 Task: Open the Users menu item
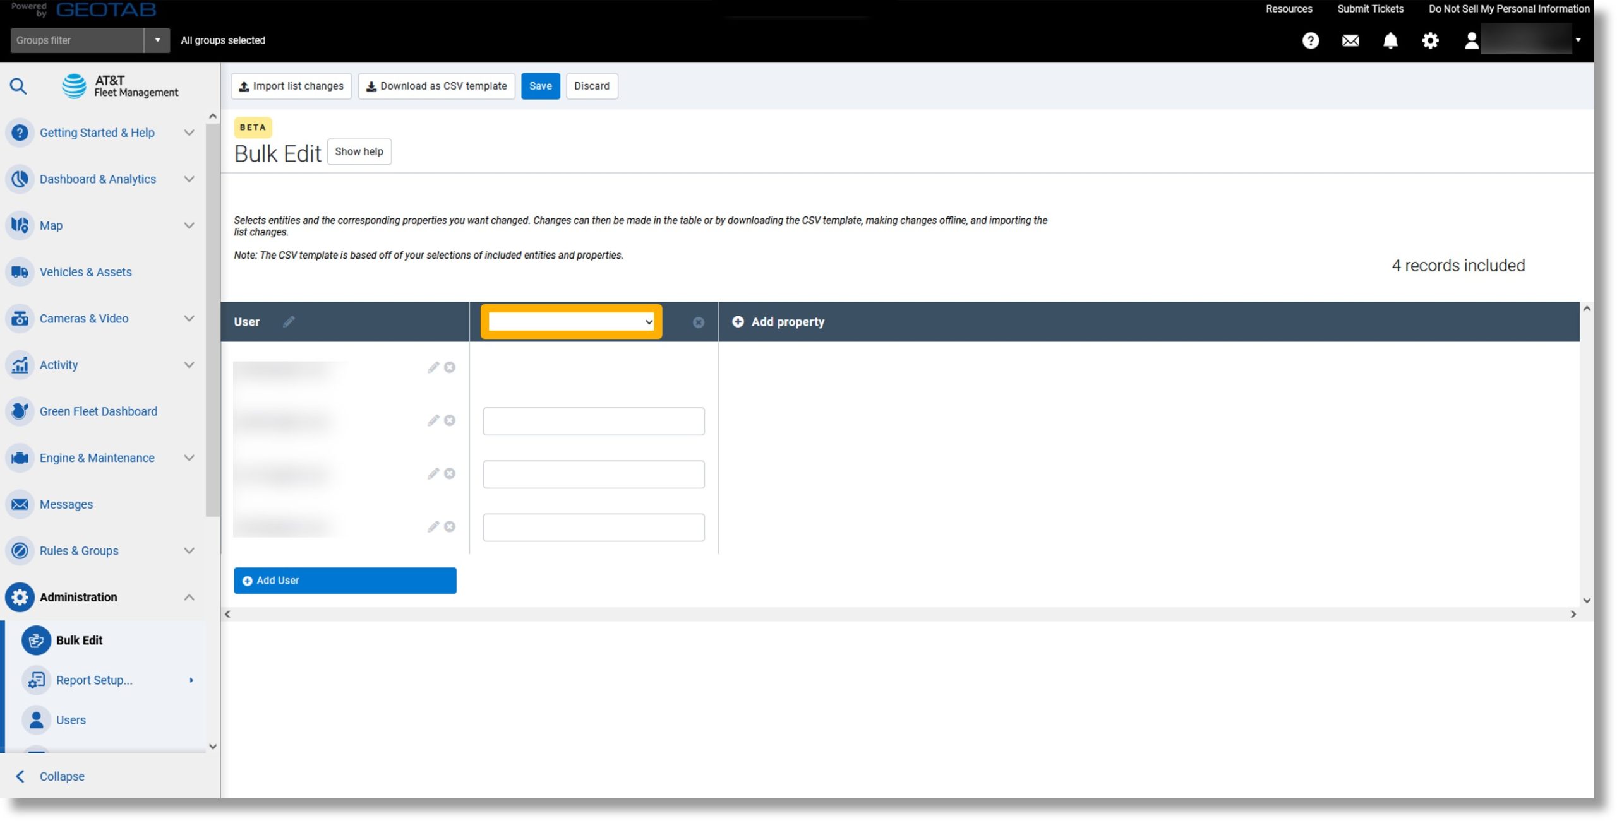[x=71, y=720]
